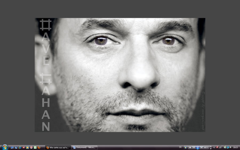Show hidden system tray icons
Screen dimensions: 240x150
[x=214, y=147]
